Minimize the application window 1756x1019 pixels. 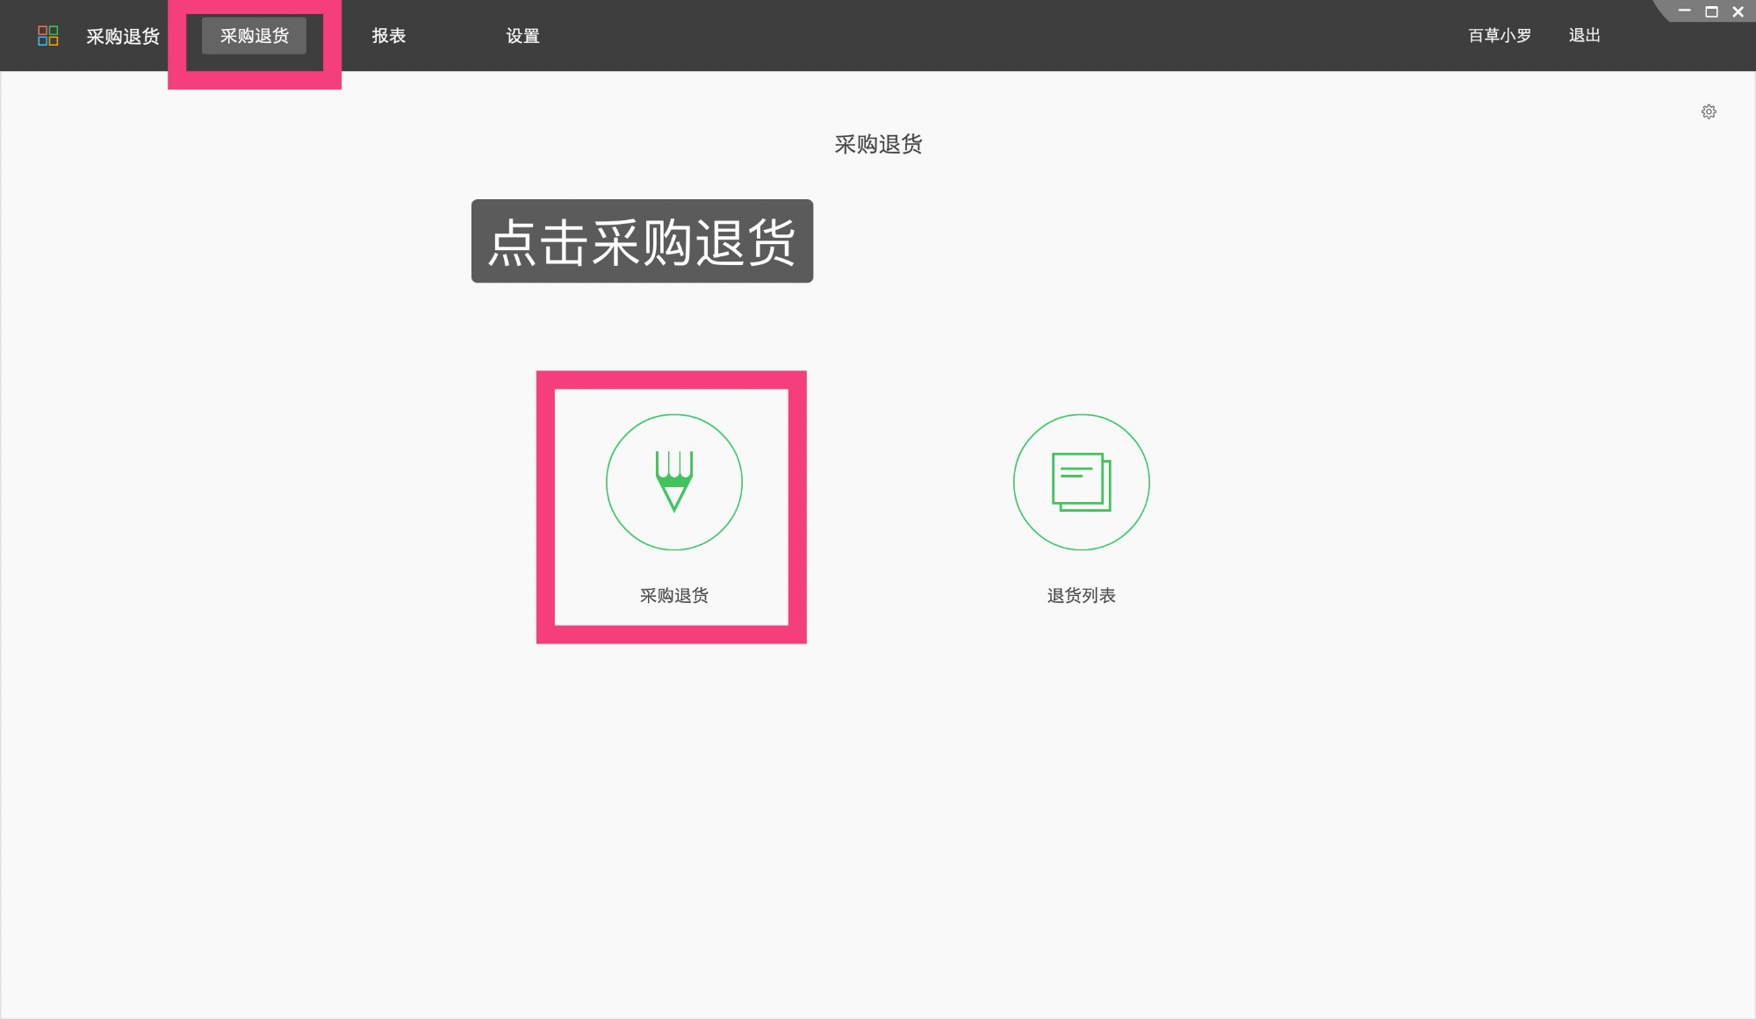[1683, 11]
